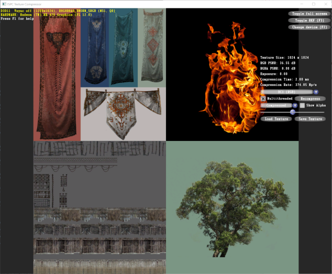Click the exposure slider handle
Screen dimensions: 332x274
(x=293, y=112)
